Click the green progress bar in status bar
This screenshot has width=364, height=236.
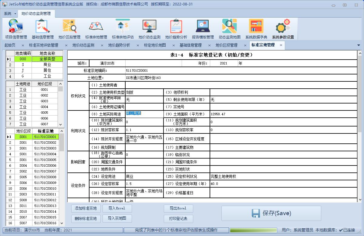(x=253, y=230)
